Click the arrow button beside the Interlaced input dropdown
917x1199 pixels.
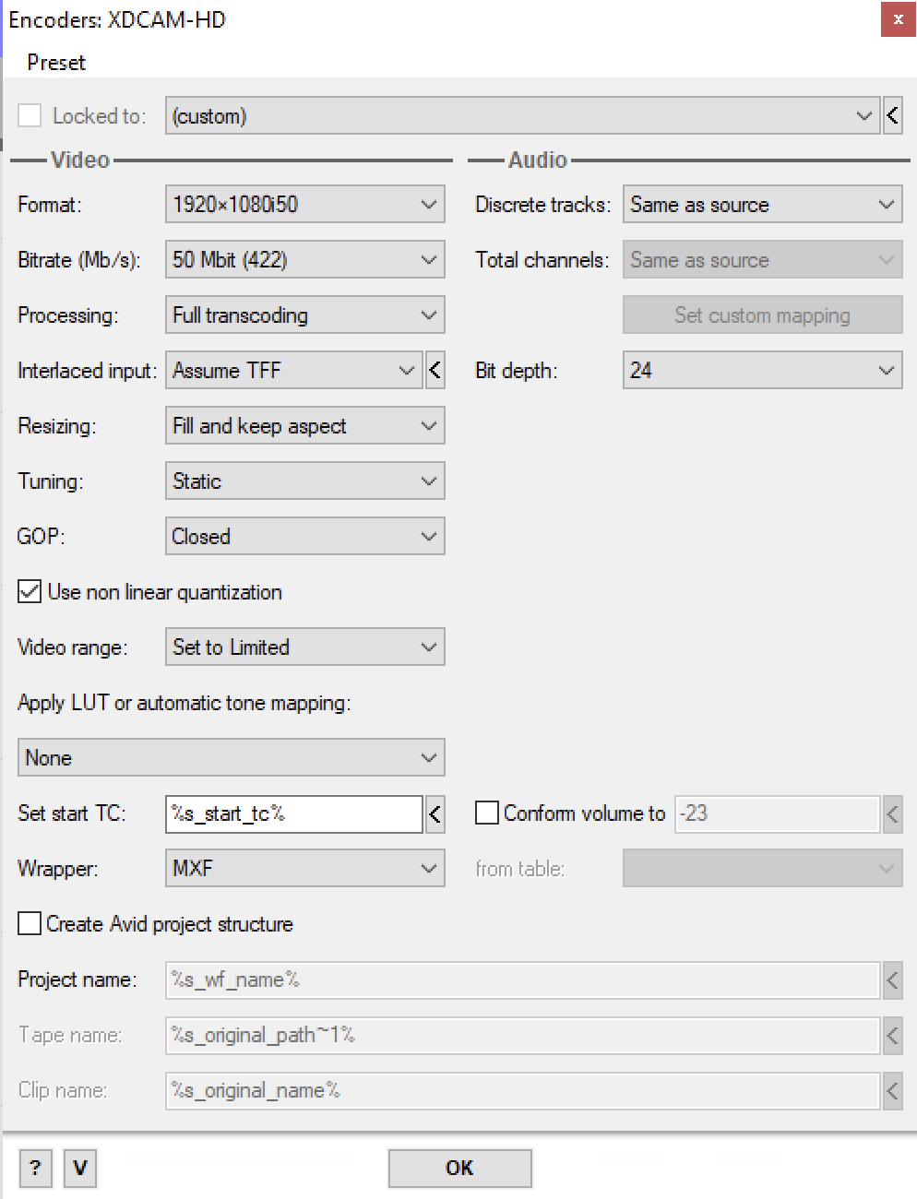(x=435, y=370)
